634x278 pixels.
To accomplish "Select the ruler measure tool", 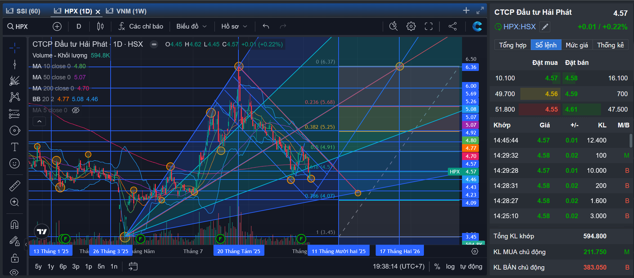I will (x=15, y=186).
